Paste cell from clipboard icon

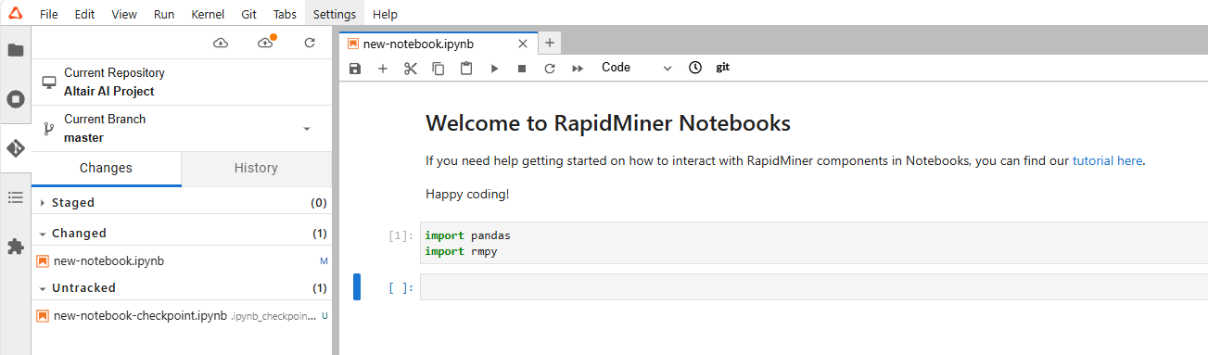pyautogui.click(x=466, y=69)
